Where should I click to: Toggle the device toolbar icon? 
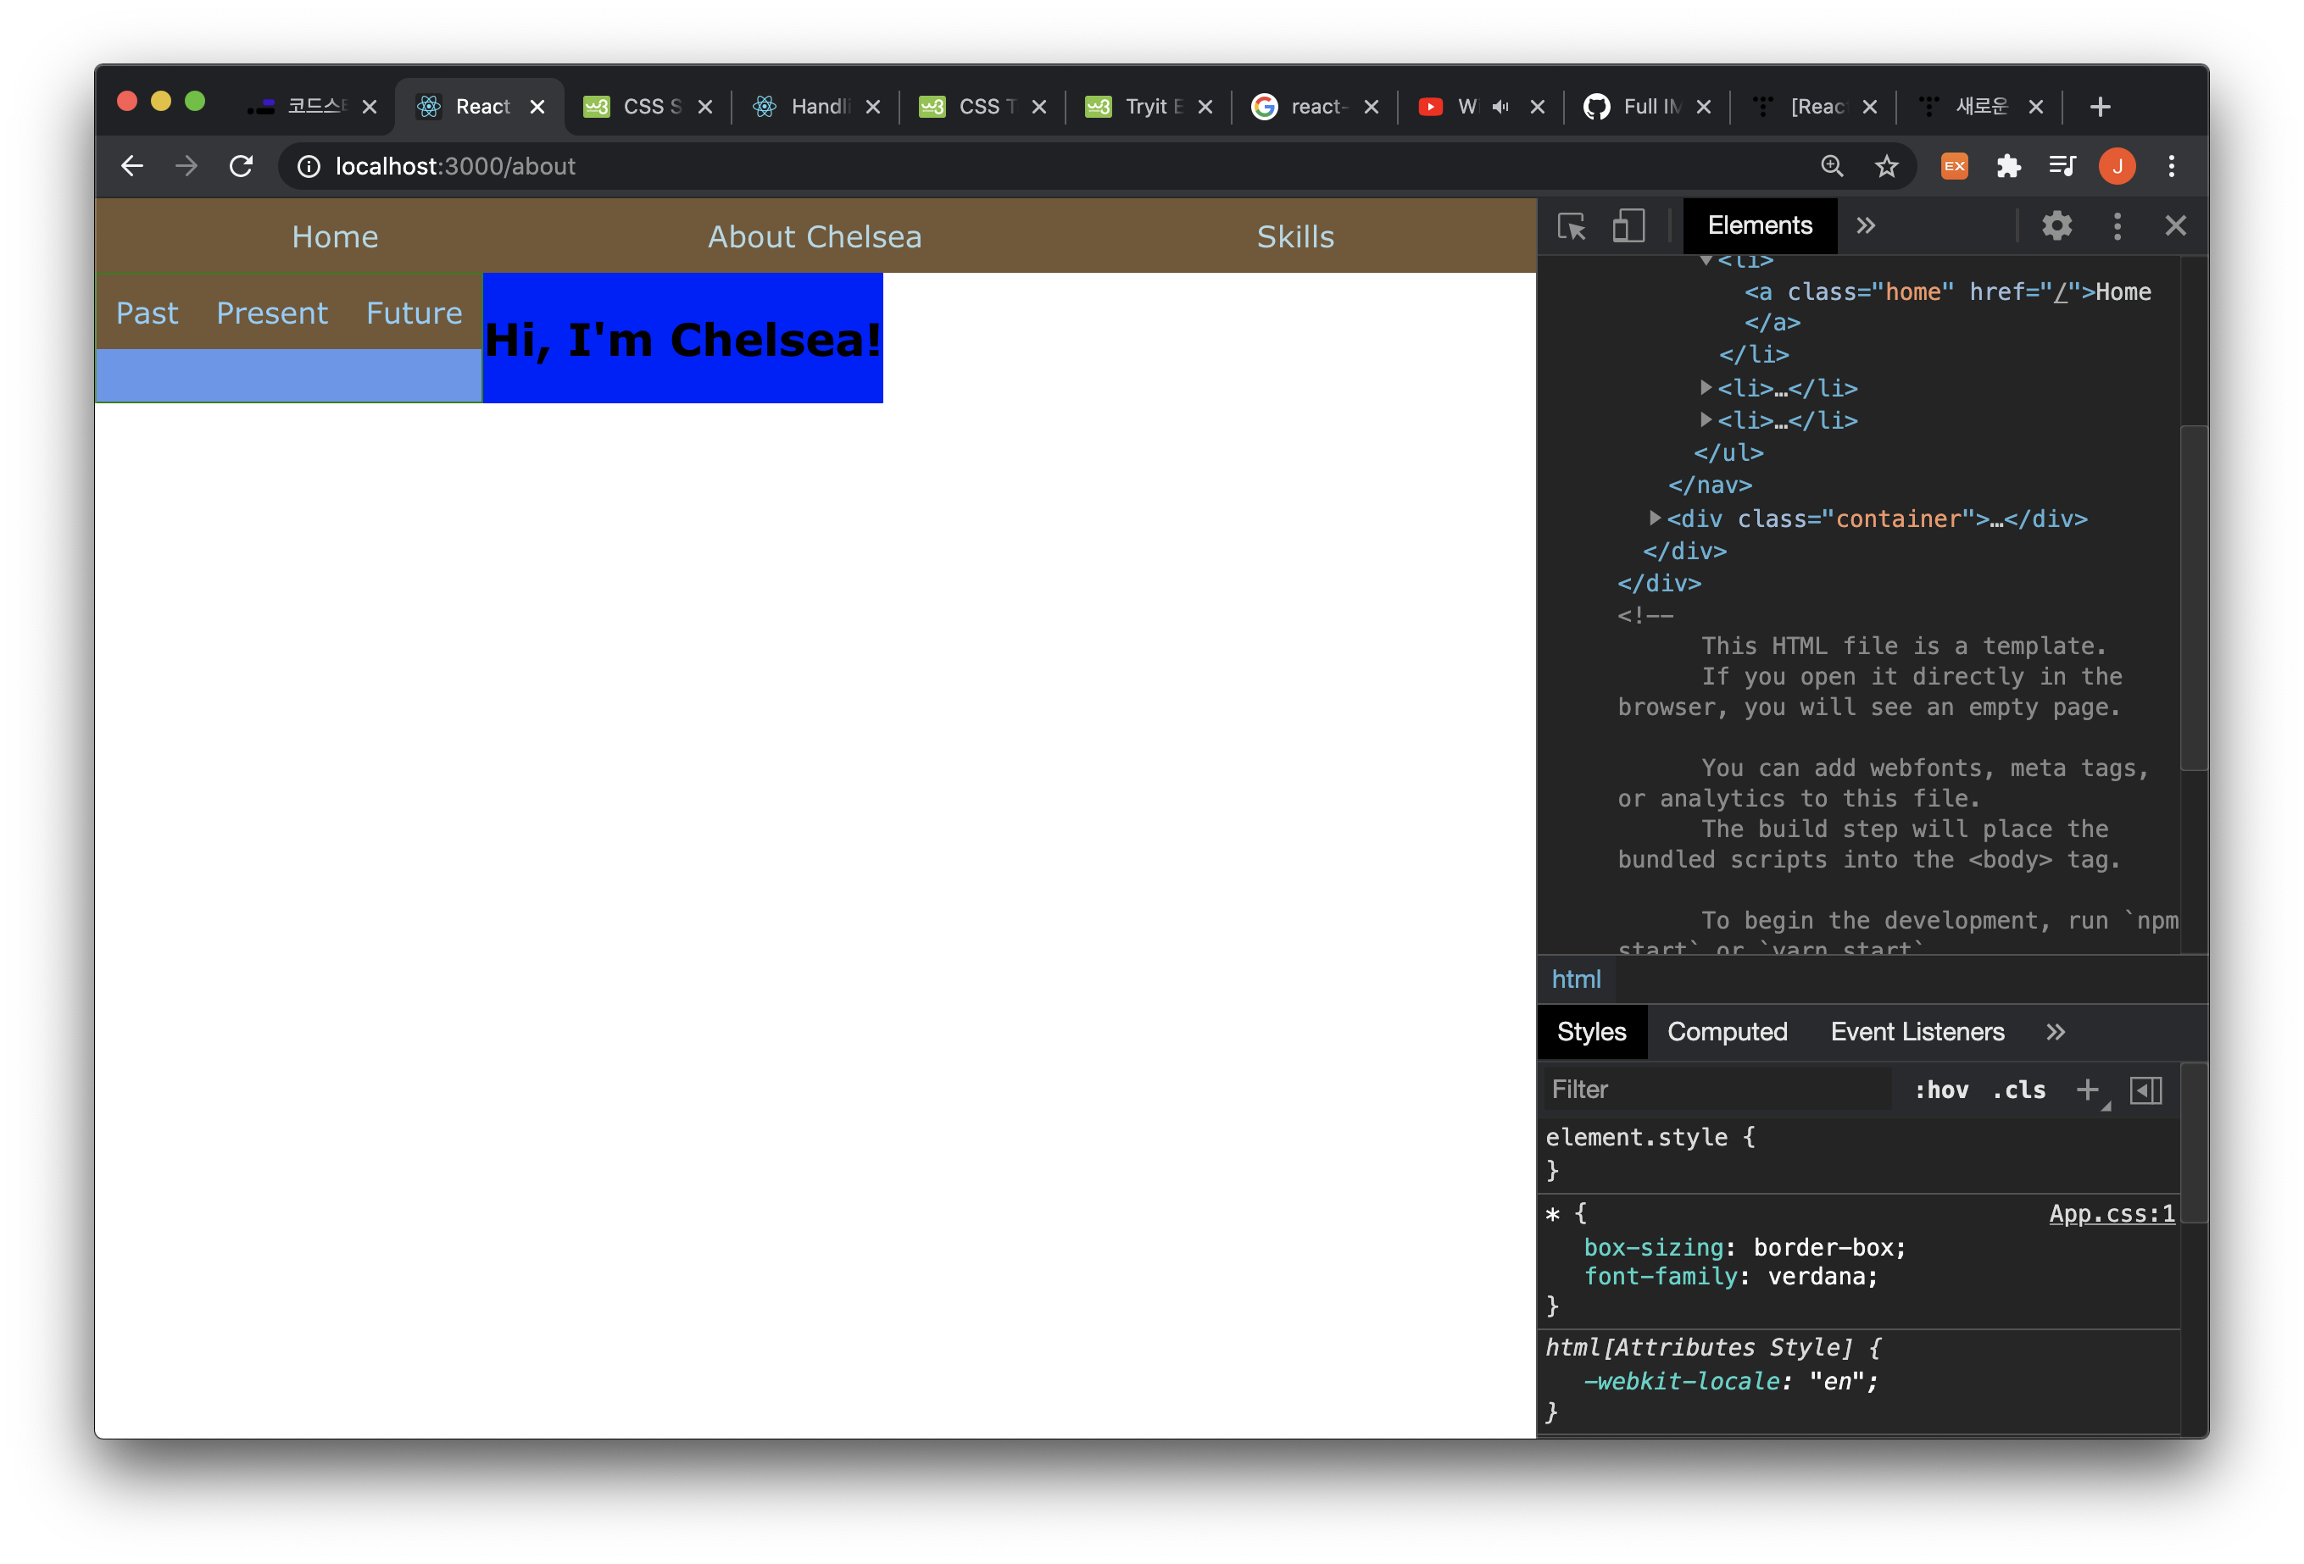[1628, 227]
